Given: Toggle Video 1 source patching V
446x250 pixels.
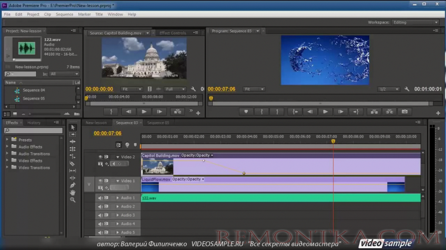Looking at the screenshot, I should (x=89, y=184).
